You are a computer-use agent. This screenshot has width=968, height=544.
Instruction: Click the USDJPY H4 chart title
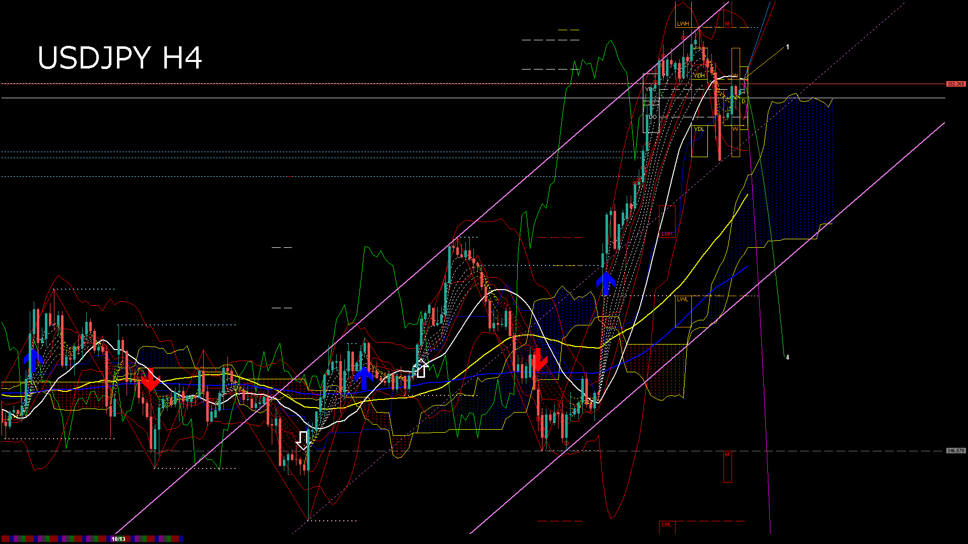[119, 58]
